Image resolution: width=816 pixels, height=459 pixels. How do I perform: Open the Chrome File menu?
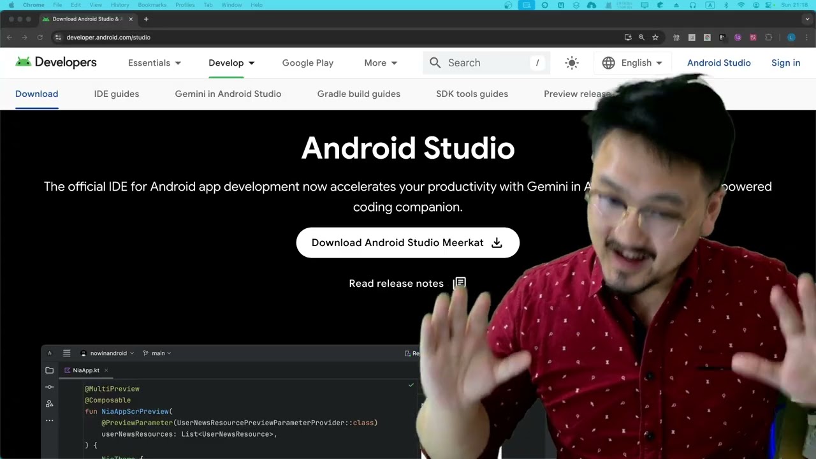coord(57,5)
